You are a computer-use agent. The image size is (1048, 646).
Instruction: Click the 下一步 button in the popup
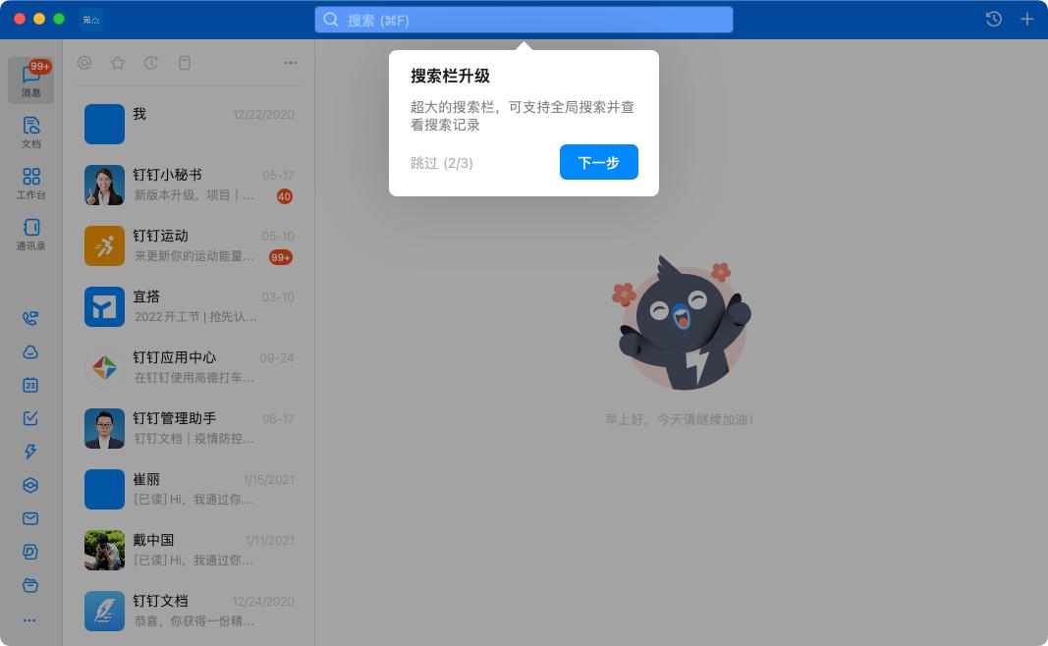(x=599, y=162)
